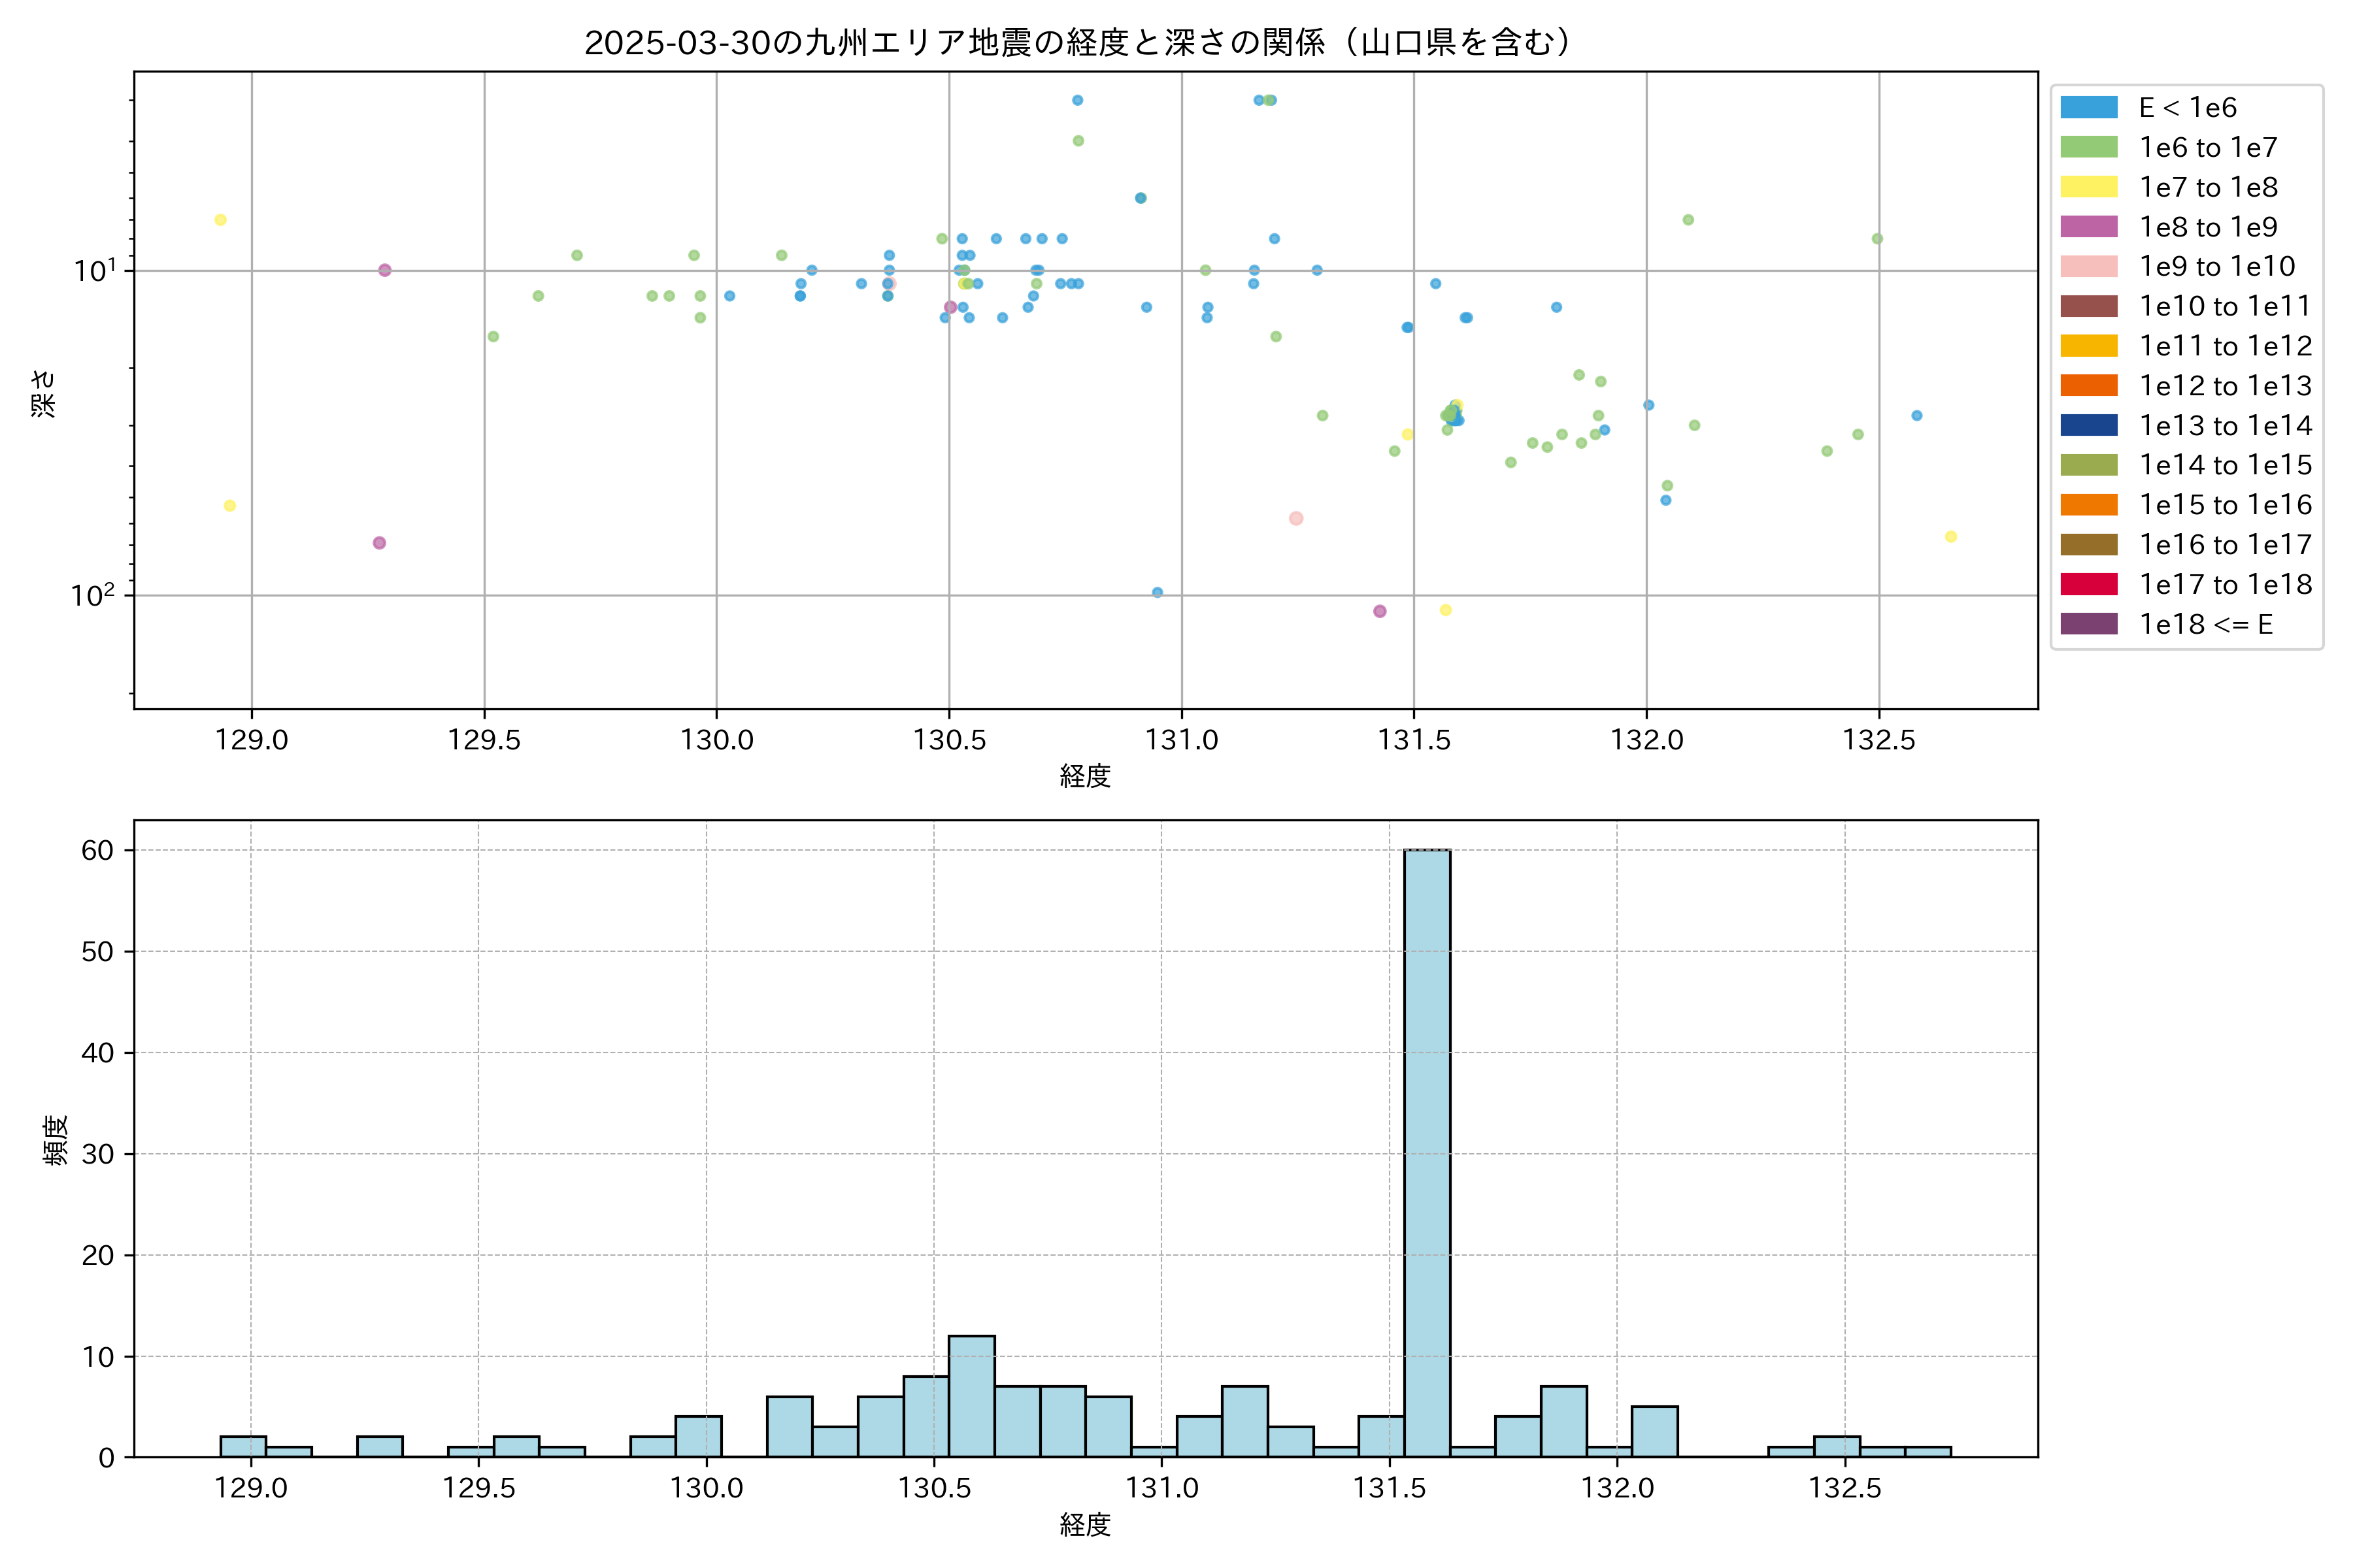Click the yellow 1e7 to 1e8 swatch
The width and height of the screenshot is (2353, 1568).
(x=2088, y=187)
